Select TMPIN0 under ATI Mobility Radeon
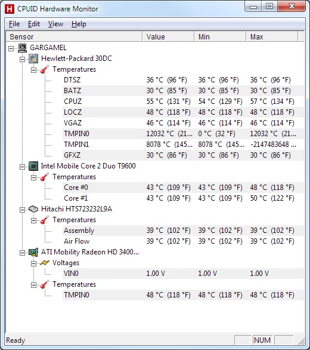 click(x=184, y=295)
